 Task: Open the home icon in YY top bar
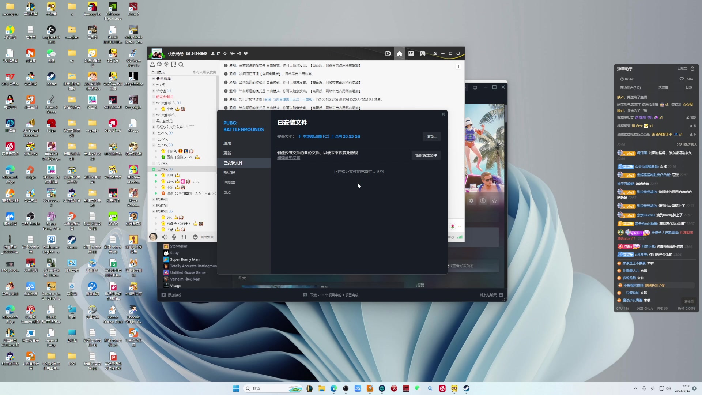point(399,54)
